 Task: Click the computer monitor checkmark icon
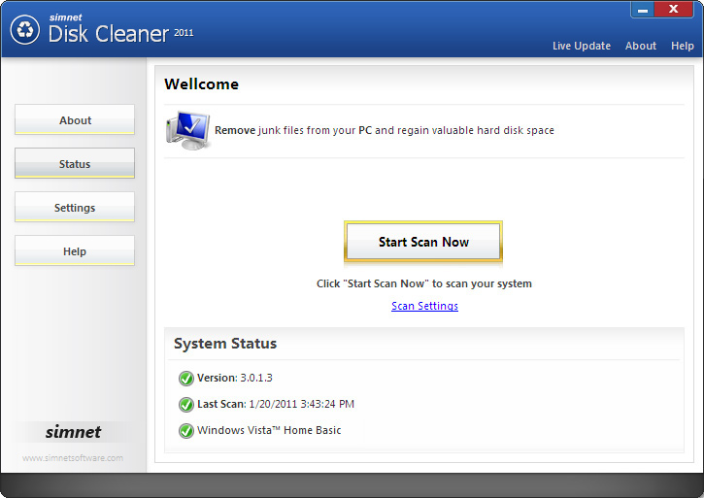[x=187, y=130]
